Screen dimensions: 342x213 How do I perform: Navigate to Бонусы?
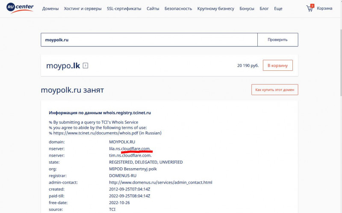click(x=247, y=9)
